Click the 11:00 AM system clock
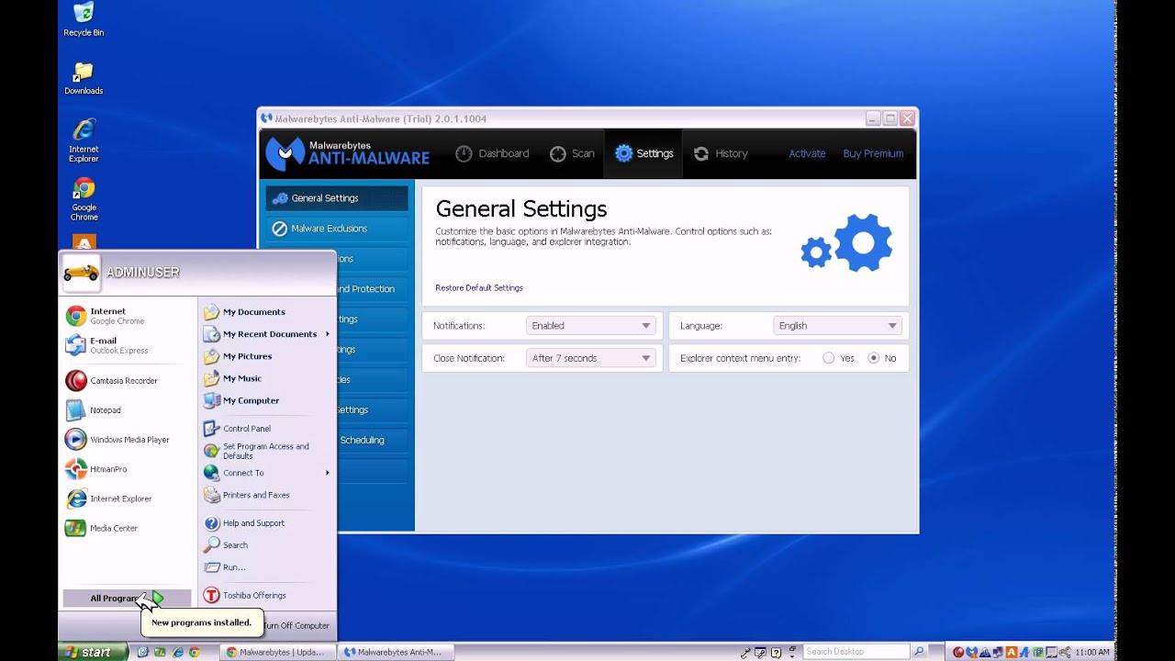The width and height of the screenshot is (1175, 661). [x=1091, y=652]
